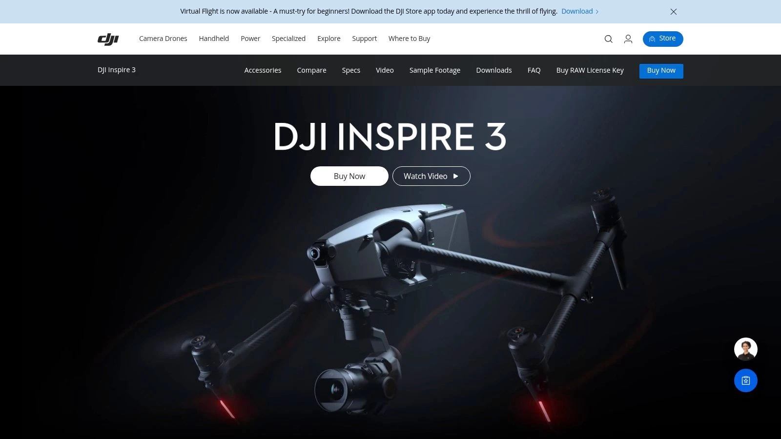Open the Camera Drones menu
781x439 pixels.
coord(163,39)
